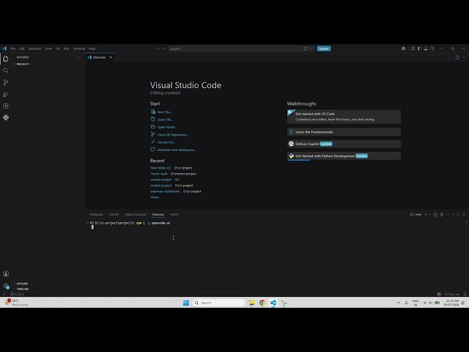The height and width of the screenshot is (352, 469).
Task: Open the Customize Layout icon
Action: [x=413, y=48]
